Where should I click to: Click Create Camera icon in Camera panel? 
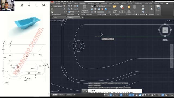tap(151, 7)
